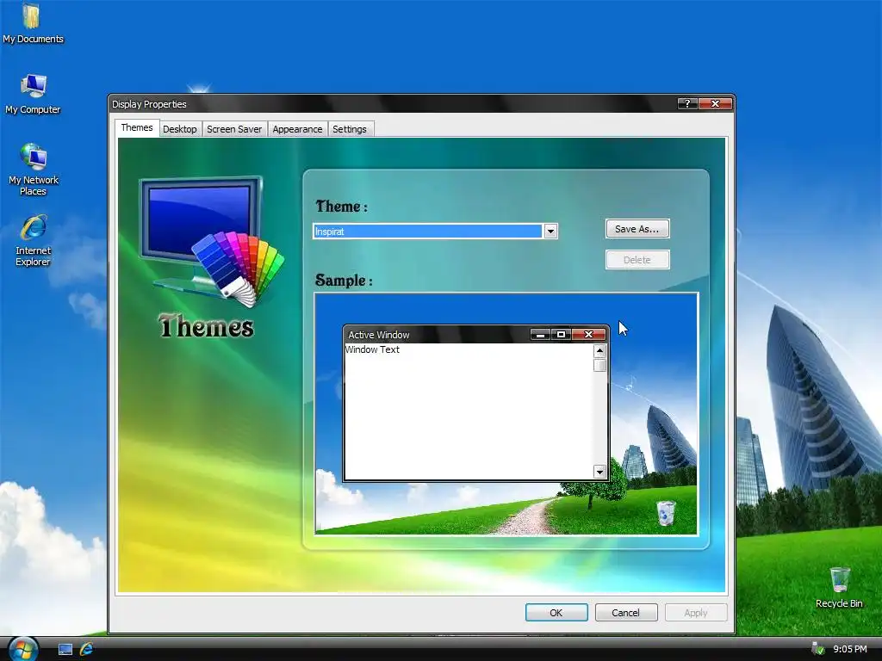882x661 pixels.
Task: Click the Themes monitor palette image
Action: pos(212,242)
